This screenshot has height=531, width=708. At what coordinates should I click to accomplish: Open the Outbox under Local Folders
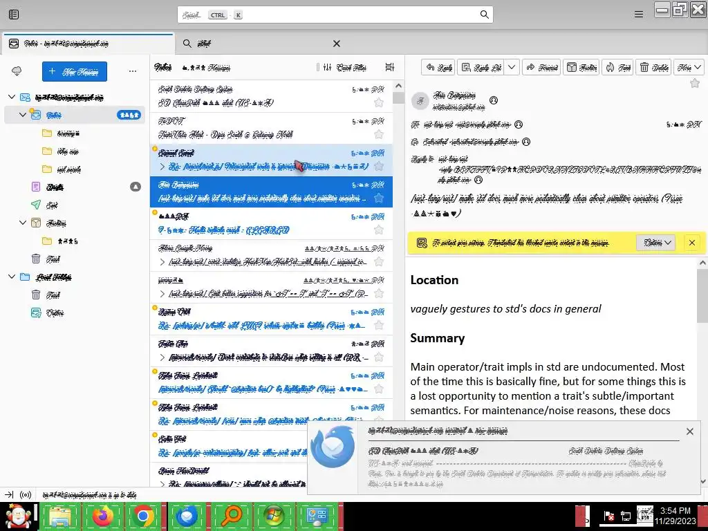click(x=75, y=313)
